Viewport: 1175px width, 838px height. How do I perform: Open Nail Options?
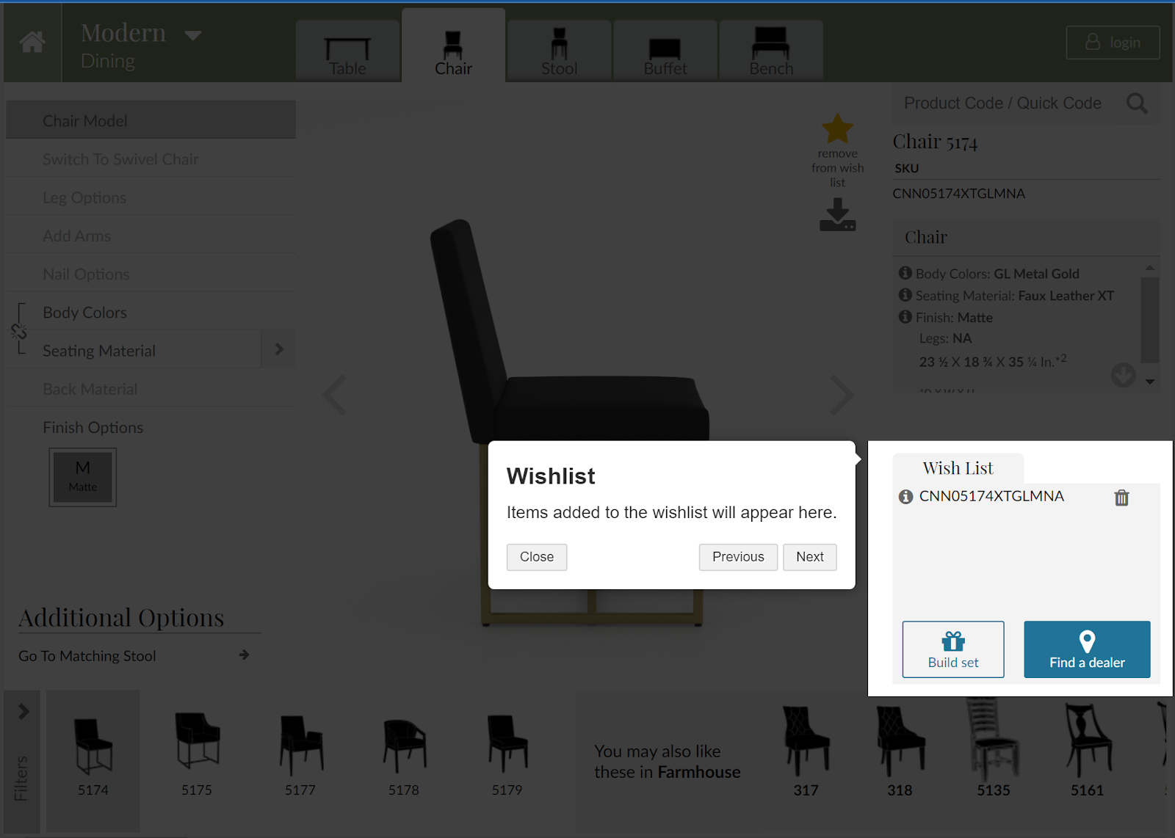(151, 274)
